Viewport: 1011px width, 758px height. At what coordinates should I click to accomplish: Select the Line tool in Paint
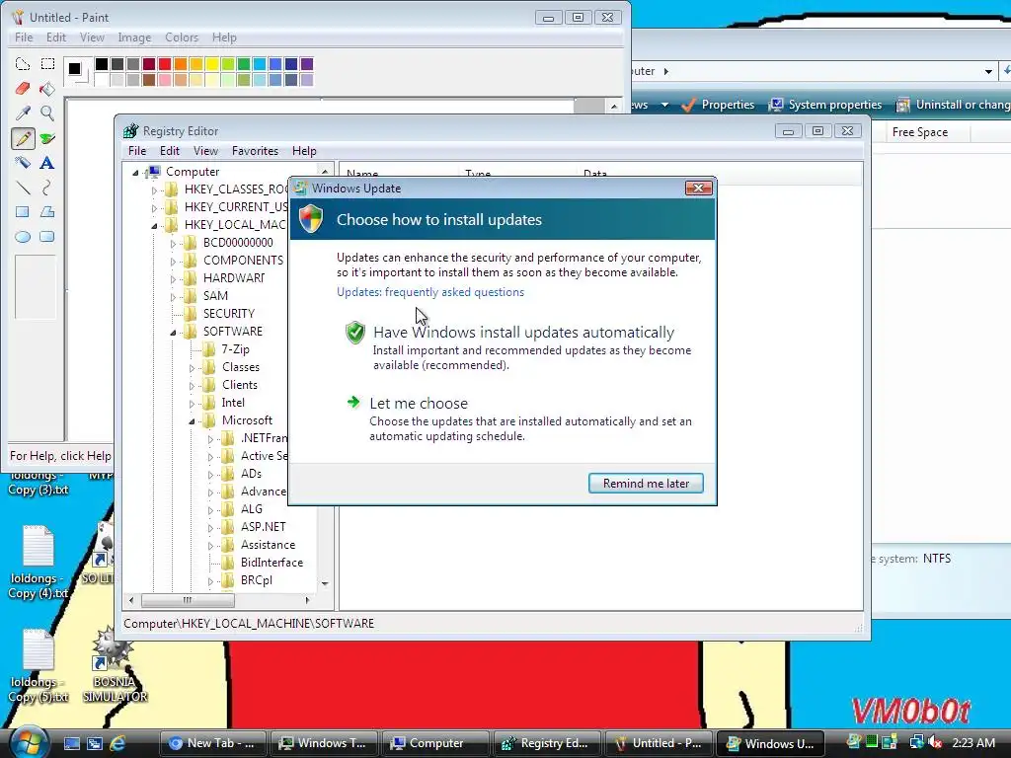23,188
